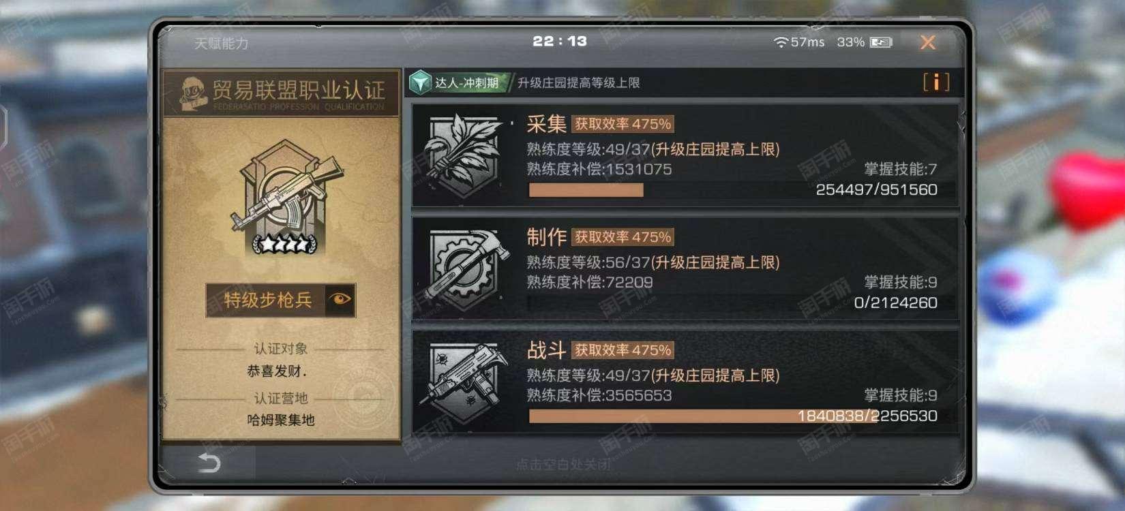Click the 战斗 combat progress bar
The width and height of the screenshot is (1125, 511).
[x=733, y=416]
